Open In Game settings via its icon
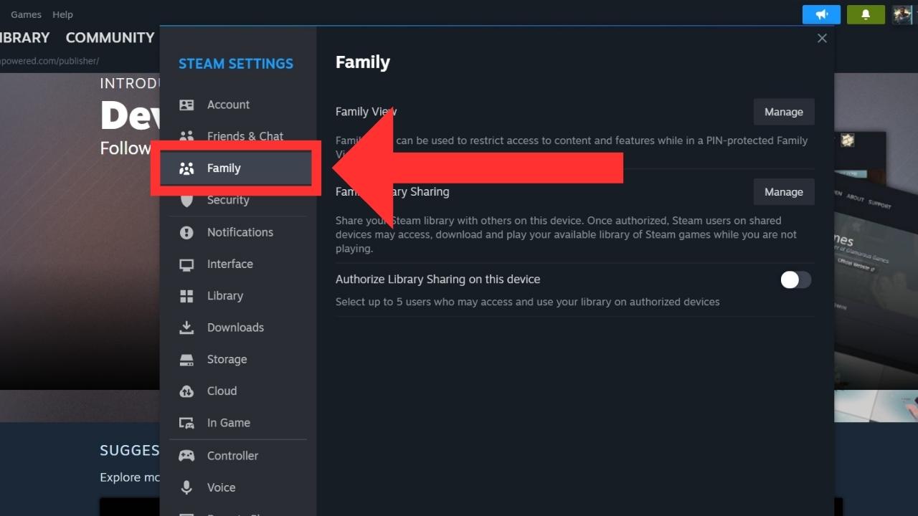 coord(186,423)
